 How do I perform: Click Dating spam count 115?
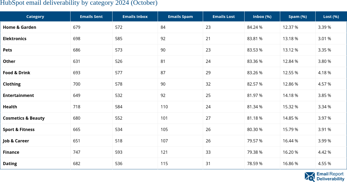tap(164, 164)
